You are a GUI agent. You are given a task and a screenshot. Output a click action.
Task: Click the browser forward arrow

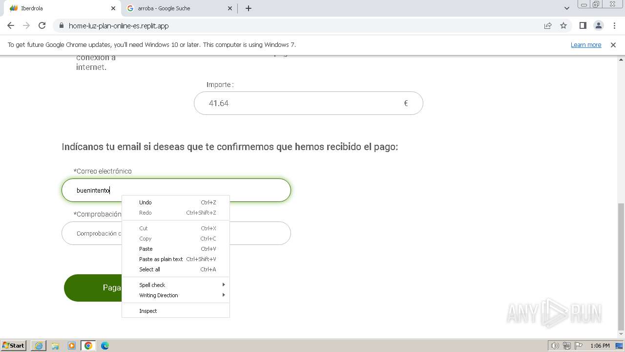[26, 25]
